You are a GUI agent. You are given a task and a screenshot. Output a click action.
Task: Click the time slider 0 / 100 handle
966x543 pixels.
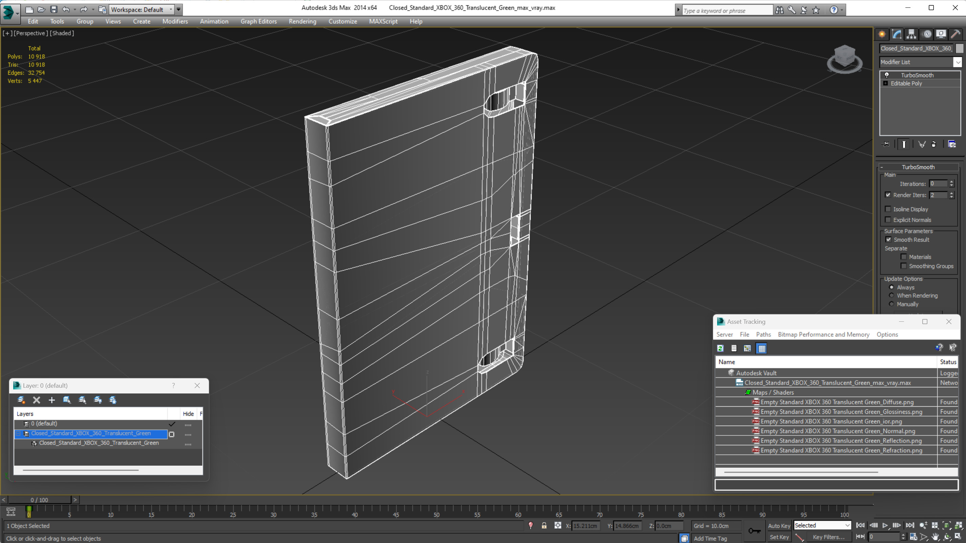point(39,500)
